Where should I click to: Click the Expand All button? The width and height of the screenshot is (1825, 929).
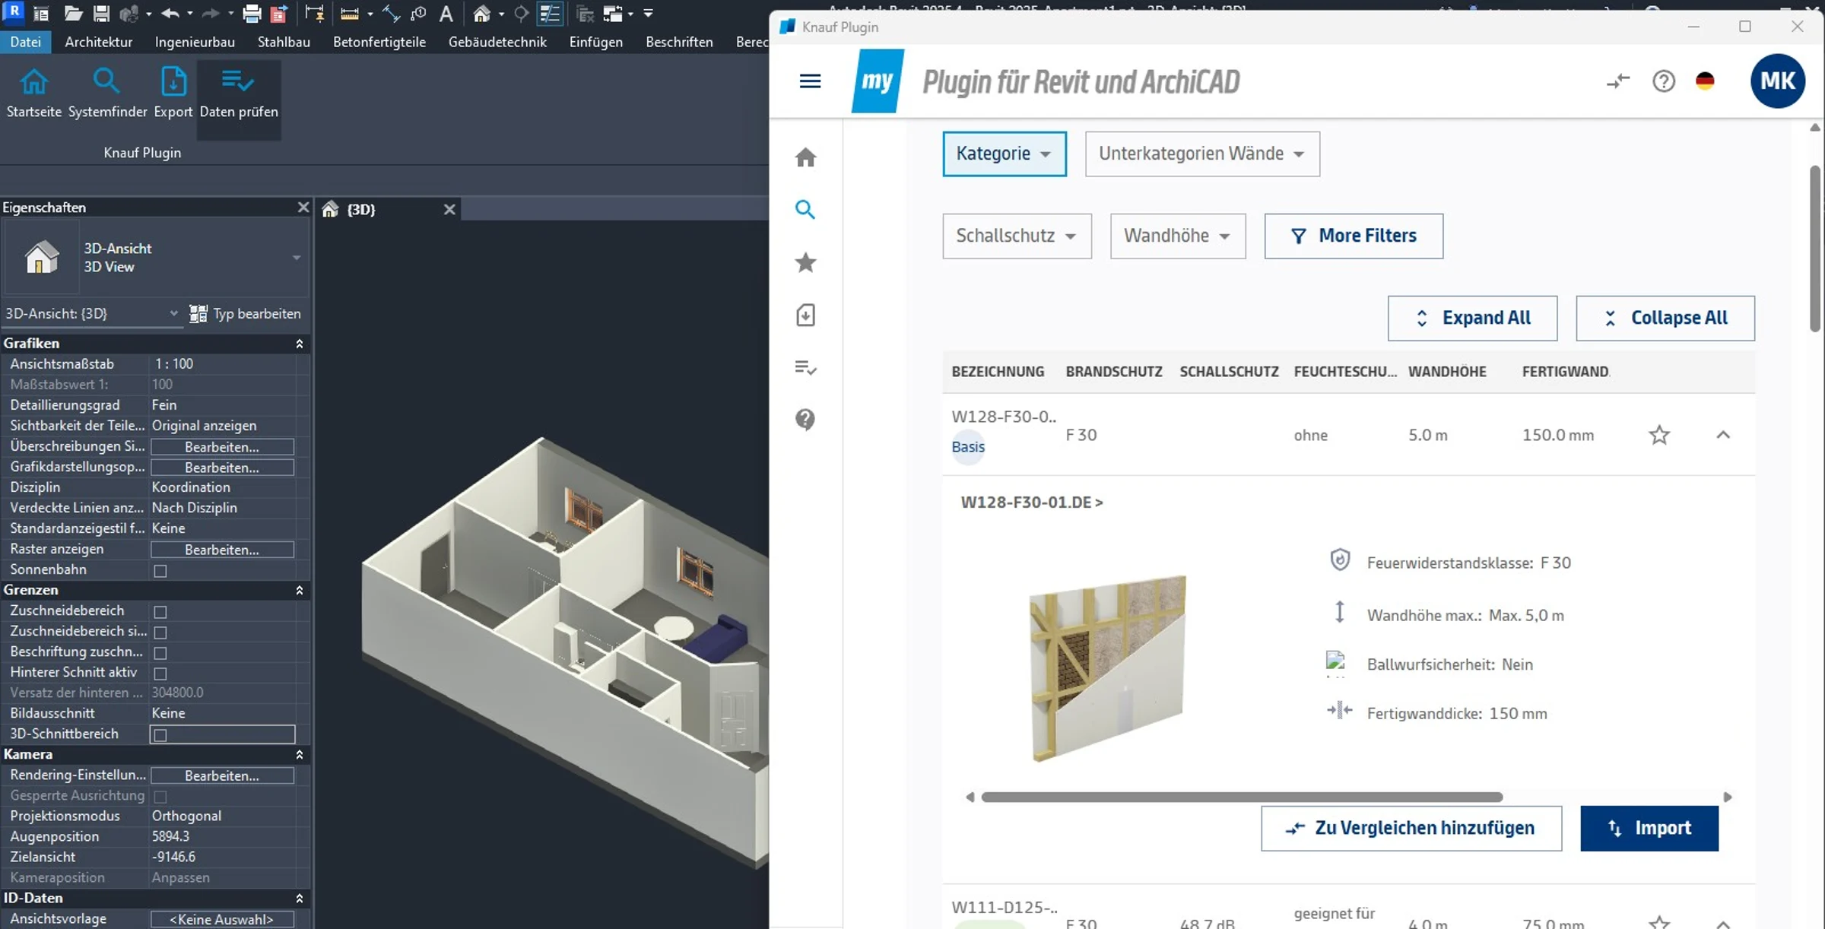1472,318
